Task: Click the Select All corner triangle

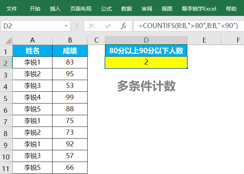Action: [x=6, y=40]
